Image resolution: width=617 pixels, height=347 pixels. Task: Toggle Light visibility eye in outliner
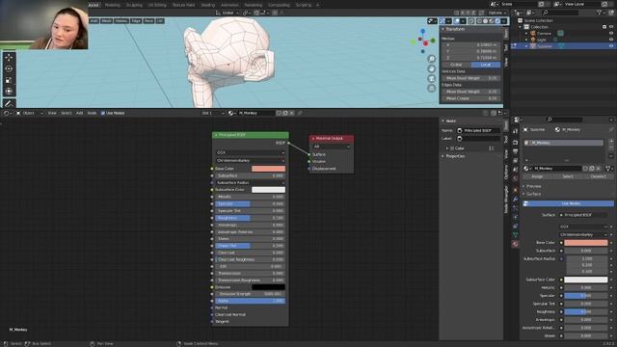[611, 40]
